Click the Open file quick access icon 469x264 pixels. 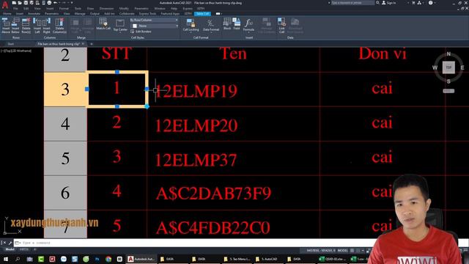pos(20,3)
